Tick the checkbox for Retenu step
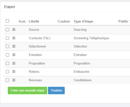130x107 pixels. coord(7,71)
